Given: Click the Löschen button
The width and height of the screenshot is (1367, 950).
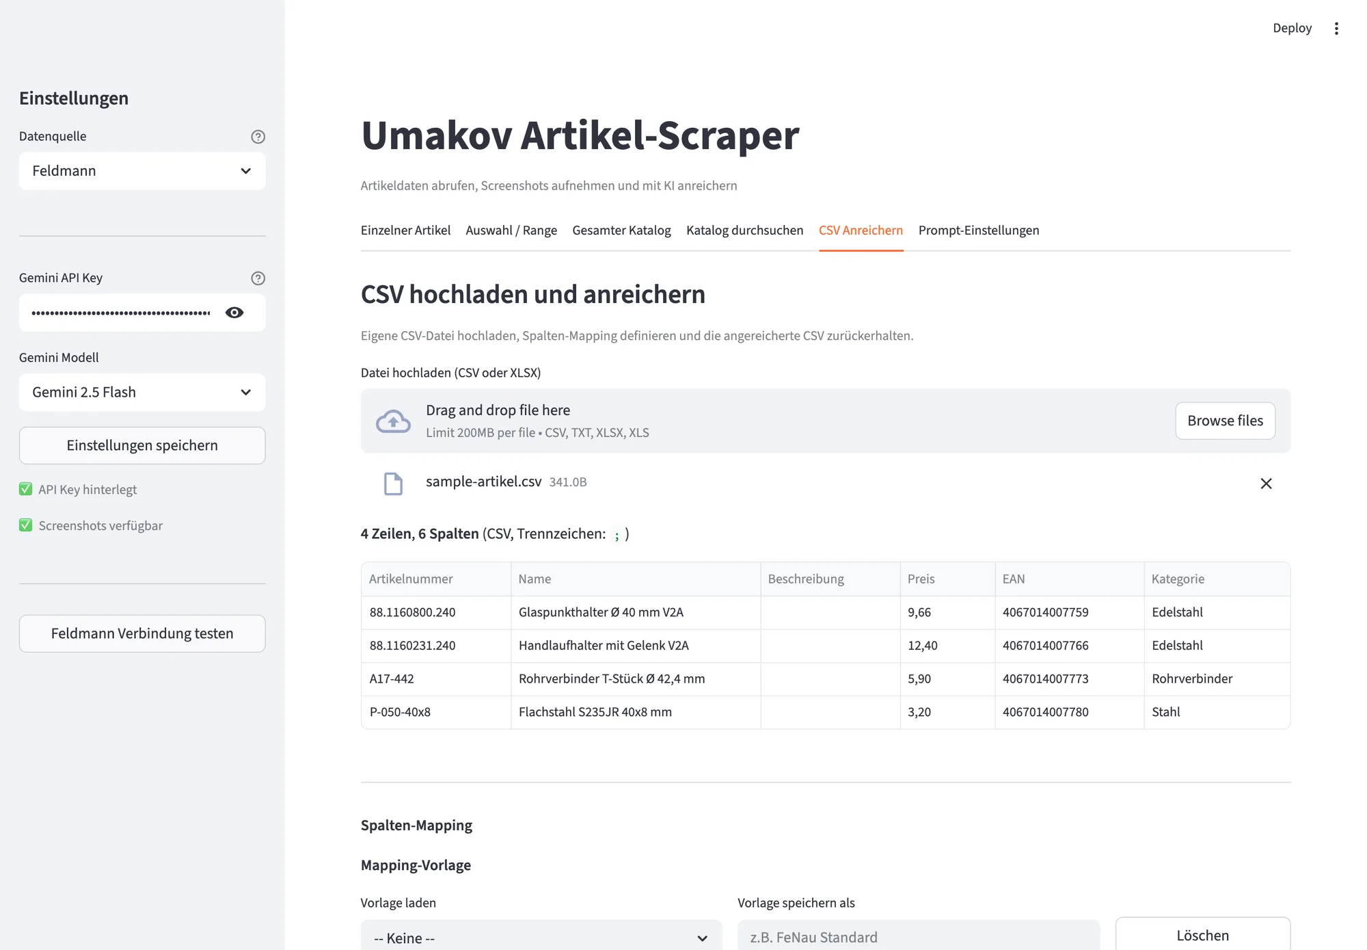Looking at the screenshot, I should (1202, 935).
